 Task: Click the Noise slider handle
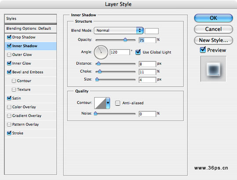pos(96,113)
